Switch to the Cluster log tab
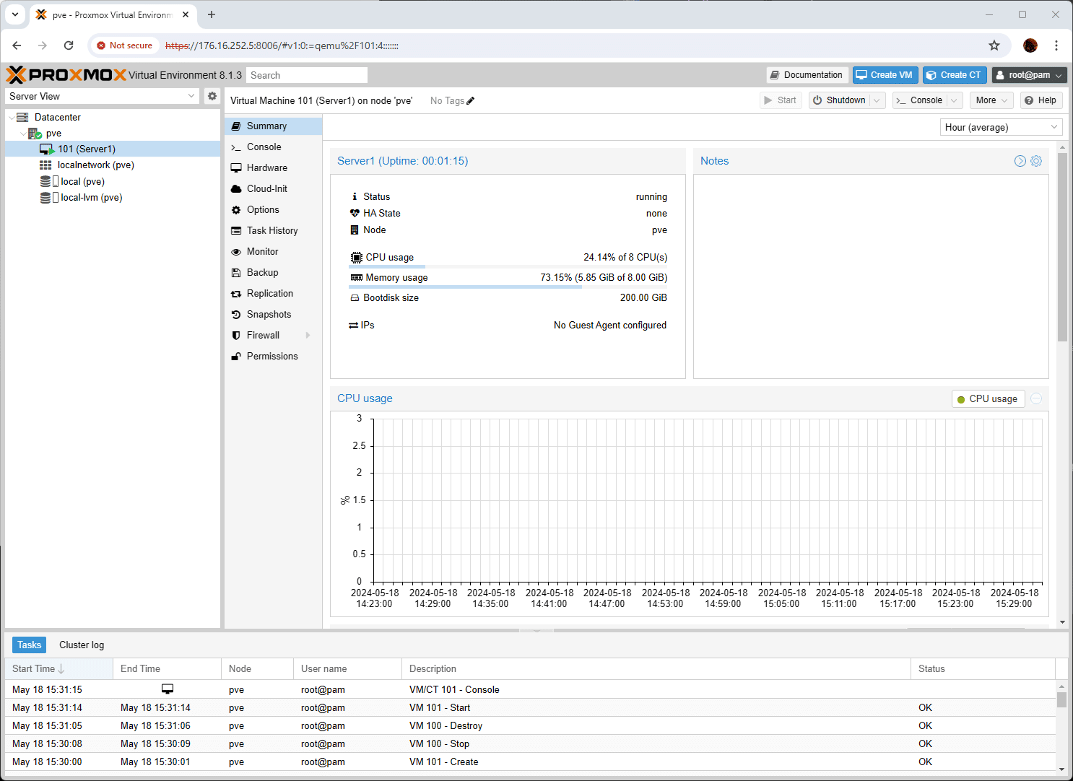 click(82, 645)
